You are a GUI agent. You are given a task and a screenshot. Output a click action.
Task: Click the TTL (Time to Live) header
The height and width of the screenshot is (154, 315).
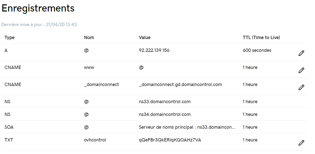261,38
